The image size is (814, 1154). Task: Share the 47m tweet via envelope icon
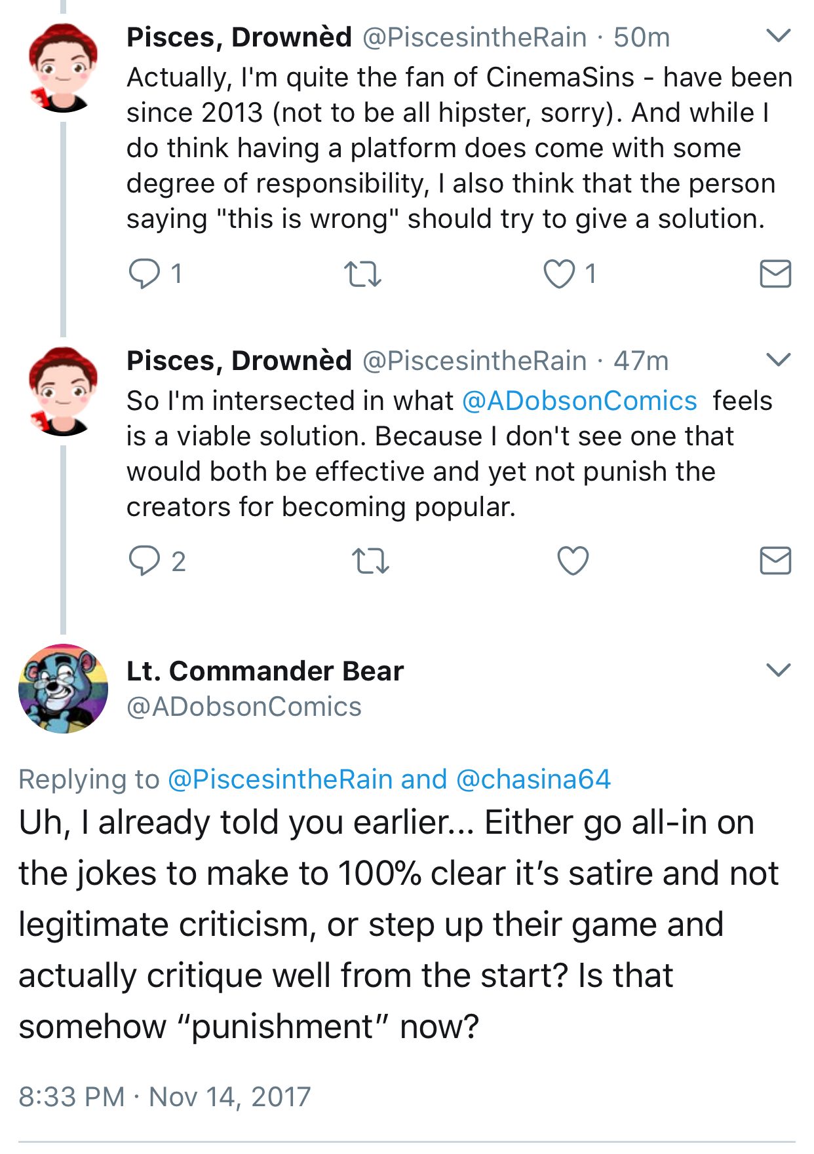tap(775, 561)
